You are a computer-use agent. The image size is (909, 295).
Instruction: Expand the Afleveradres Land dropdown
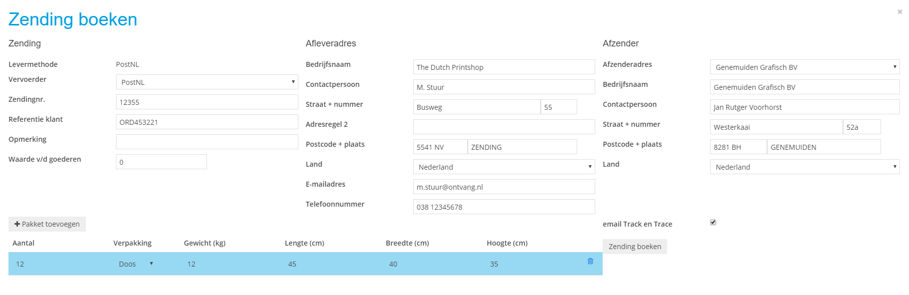coord(504,167)
